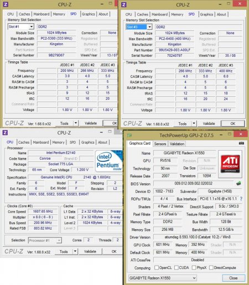This screenshot has width=249, height=285.
Task: Expand Tools arrow in Slot #1 CPU-Z window
Action: (x=76, y=123)
